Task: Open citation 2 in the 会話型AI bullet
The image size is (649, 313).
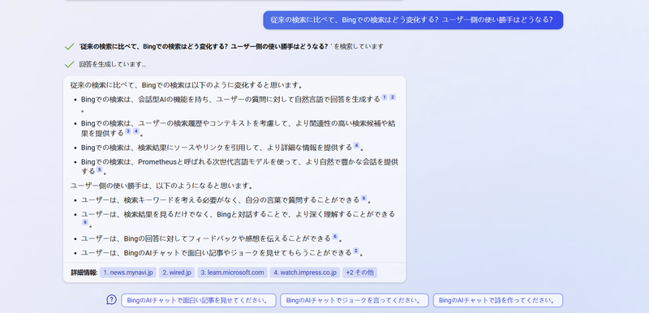Action: [393, 97]
